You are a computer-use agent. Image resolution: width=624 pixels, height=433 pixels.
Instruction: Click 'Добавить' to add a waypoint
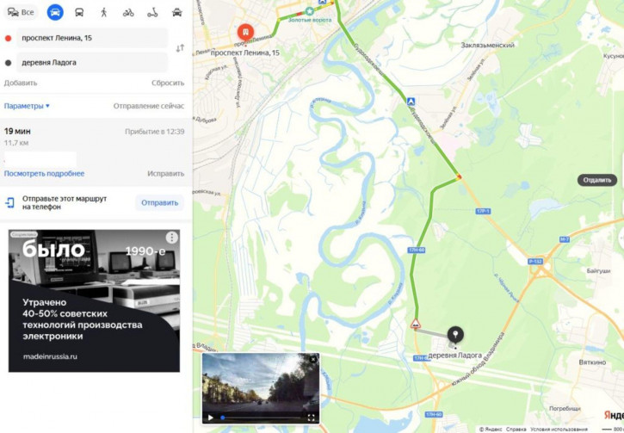coord(21,83)
